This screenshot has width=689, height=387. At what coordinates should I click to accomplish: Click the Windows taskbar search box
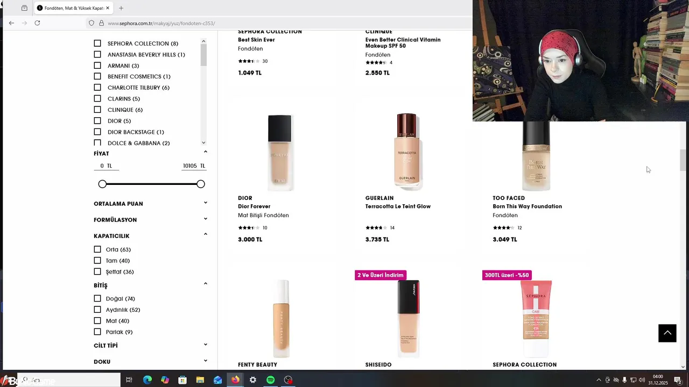[x=69, y=380]
